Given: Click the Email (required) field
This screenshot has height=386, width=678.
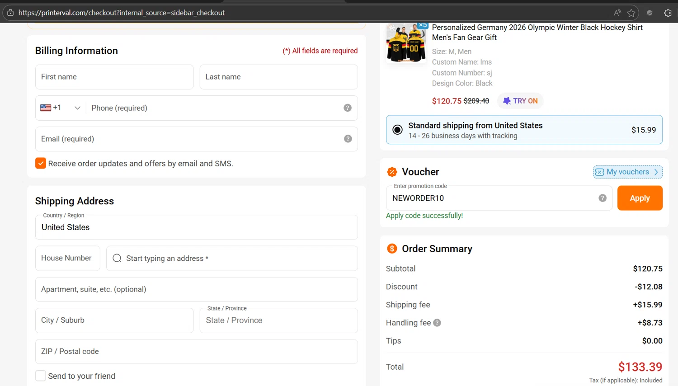Looking at the screenshot, I should pyautogui.click(x=197, y=139).
